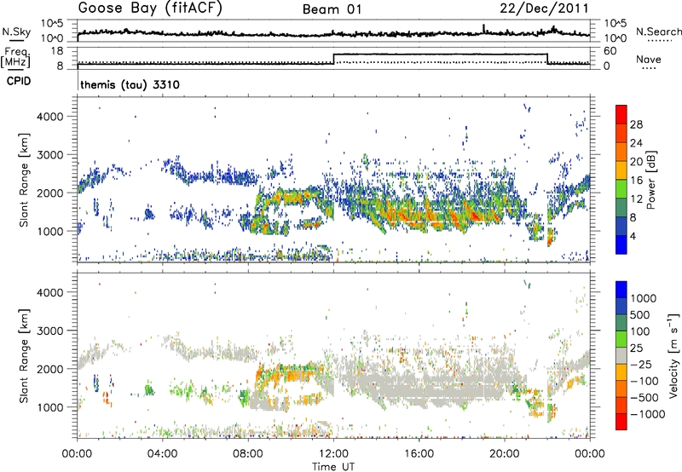Click the dotted line sample under Nave
Image resolution: width=682 pixels, height=472 pixels.
[x=649, y=69]
